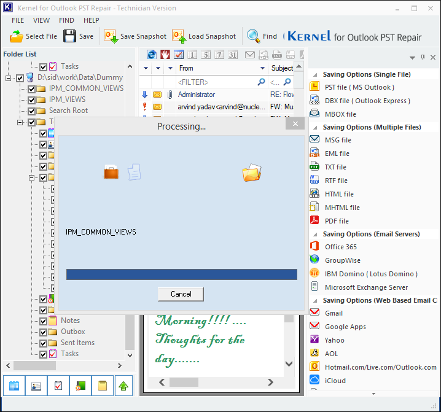Image resolution: width=441 pixels, height=412 pixels.
Task: Click the Select File toolbar icon
Action: (x=17, y=36)
